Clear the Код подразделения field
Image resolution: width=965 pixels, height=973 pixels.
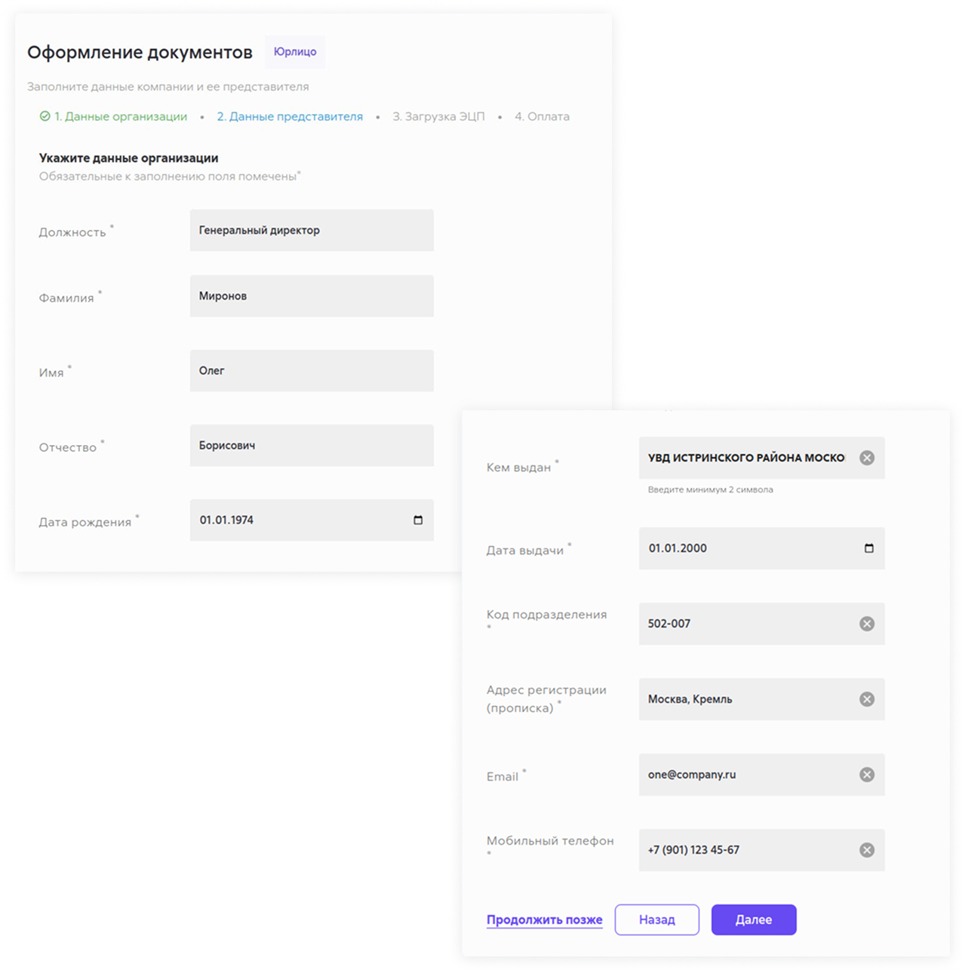coord(867,624)
